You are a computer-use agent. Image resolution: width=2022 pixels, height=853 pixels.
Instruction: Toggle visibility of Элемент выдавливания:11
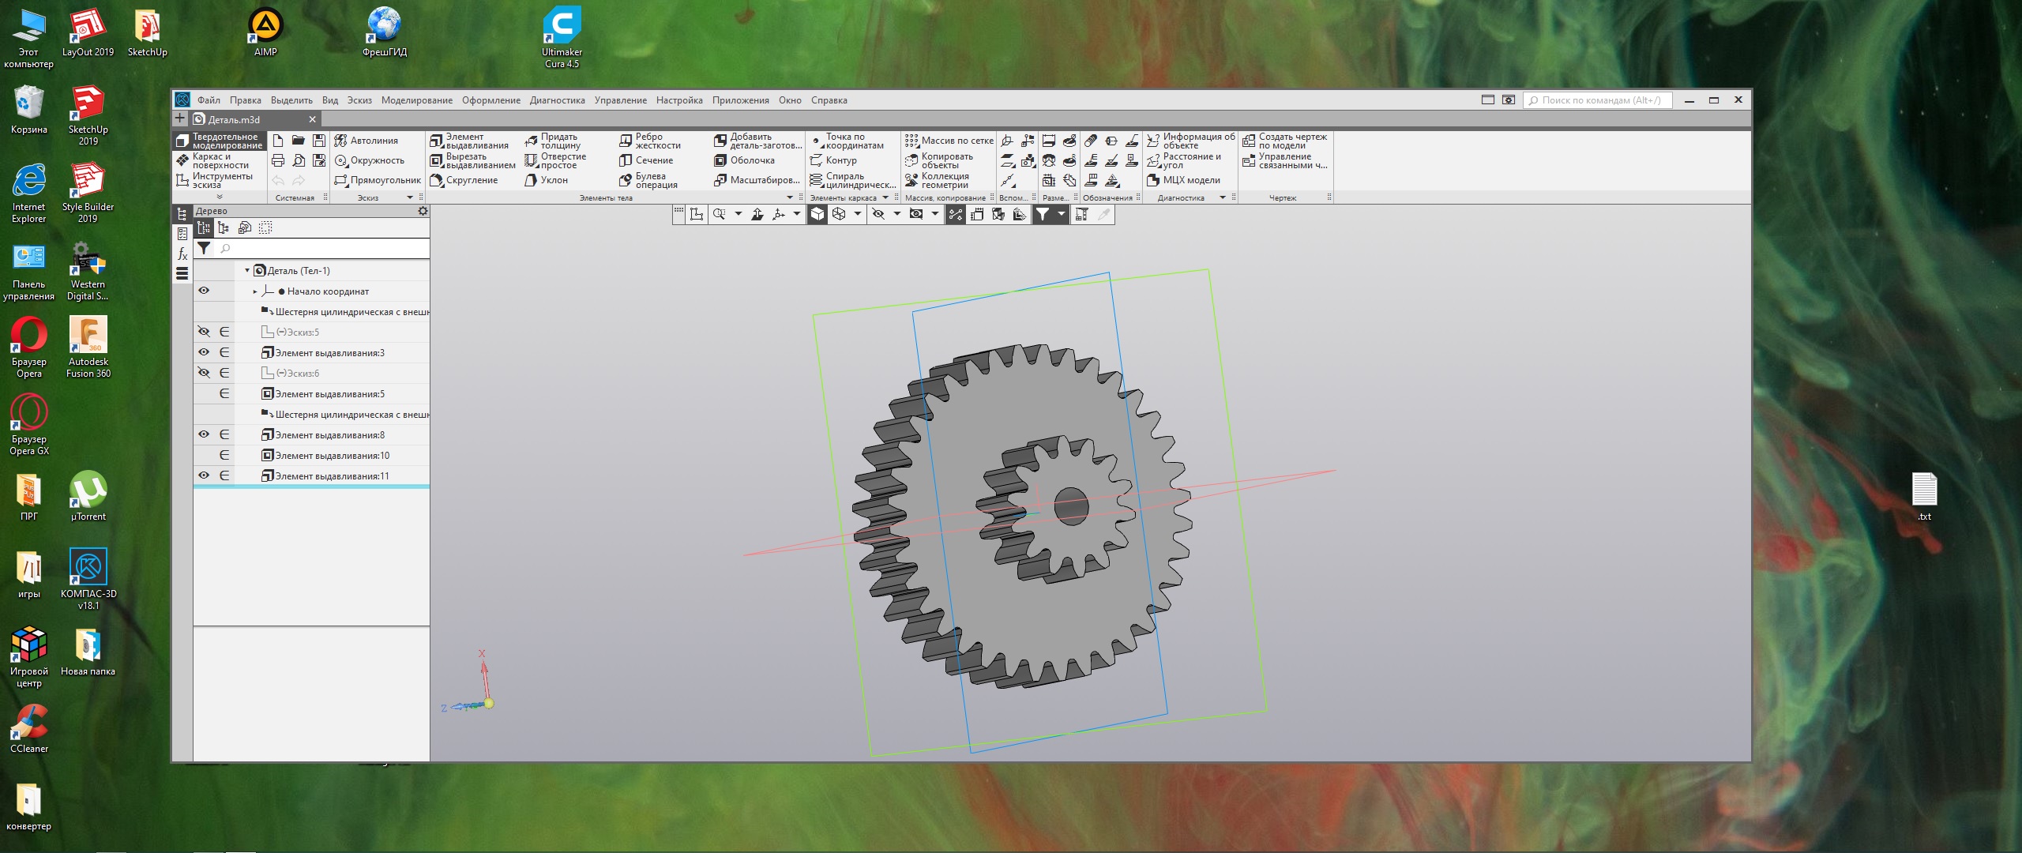tap(204, 475)
